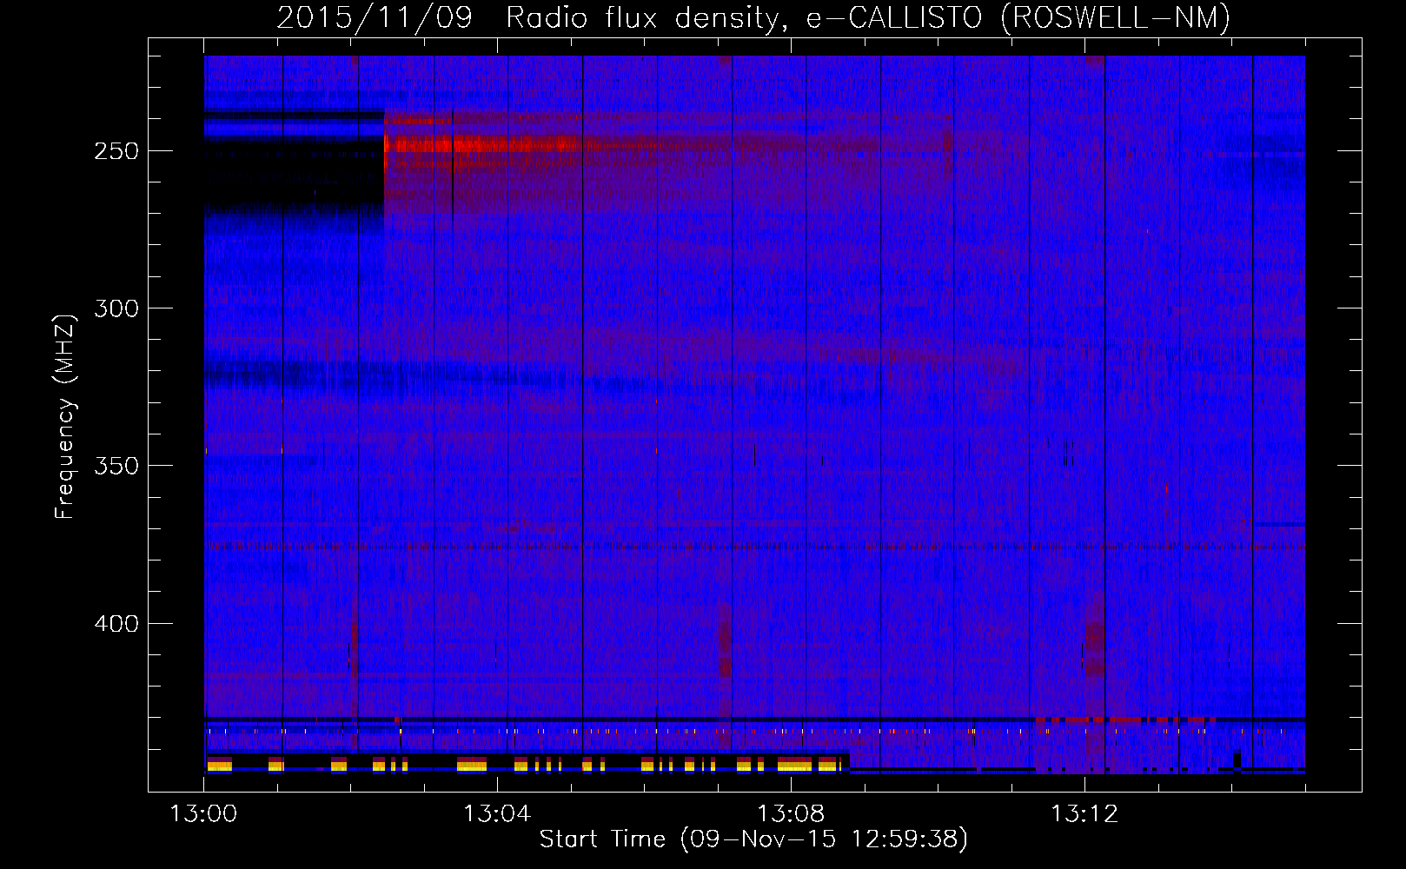This screenshot has width=1406, height=869.
Task: Click the 'Start Time (09-Nov-15 12:59:38)' label
Action: 753,839
